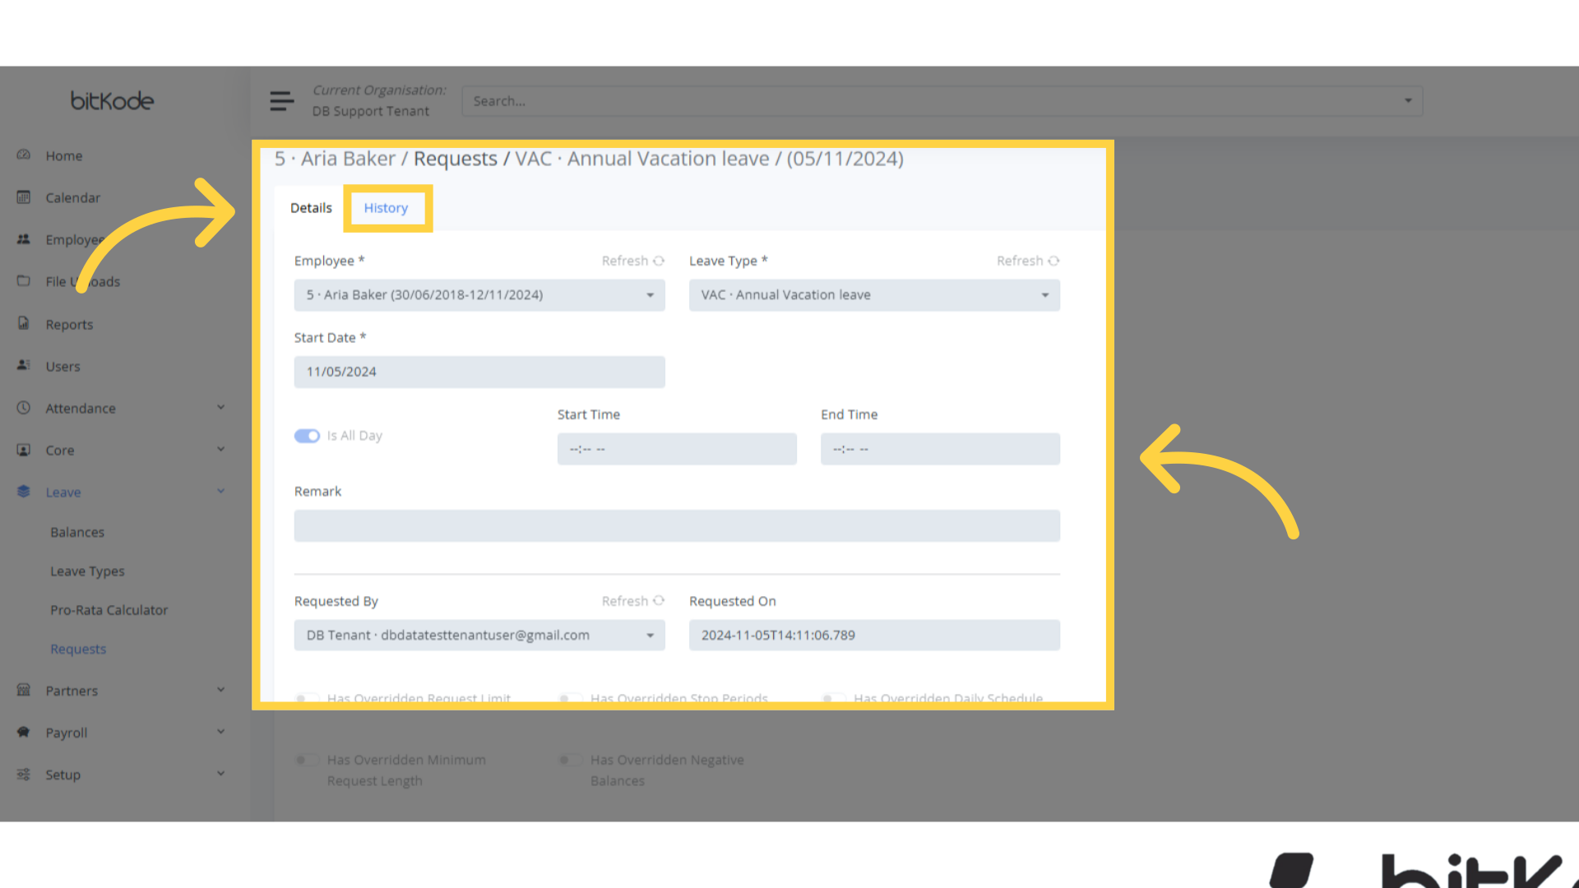1579x888 pixels.
Task: Open Requests from the Leave menu
Action: [78, 649]
